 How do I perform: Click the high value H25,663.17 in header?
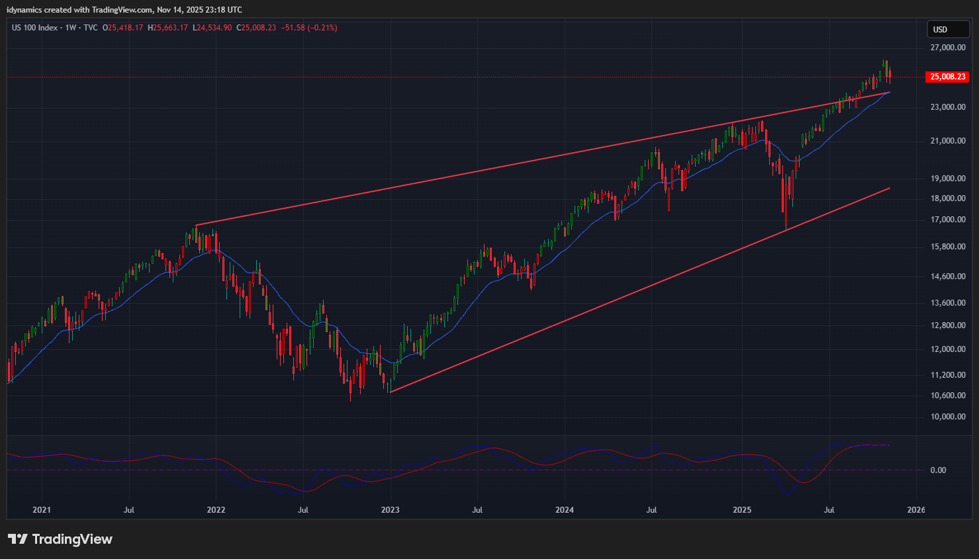168,28
